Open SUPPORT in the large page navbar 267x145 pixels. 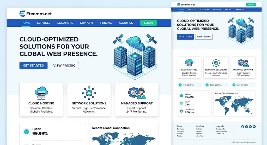(x=87, y=23)
